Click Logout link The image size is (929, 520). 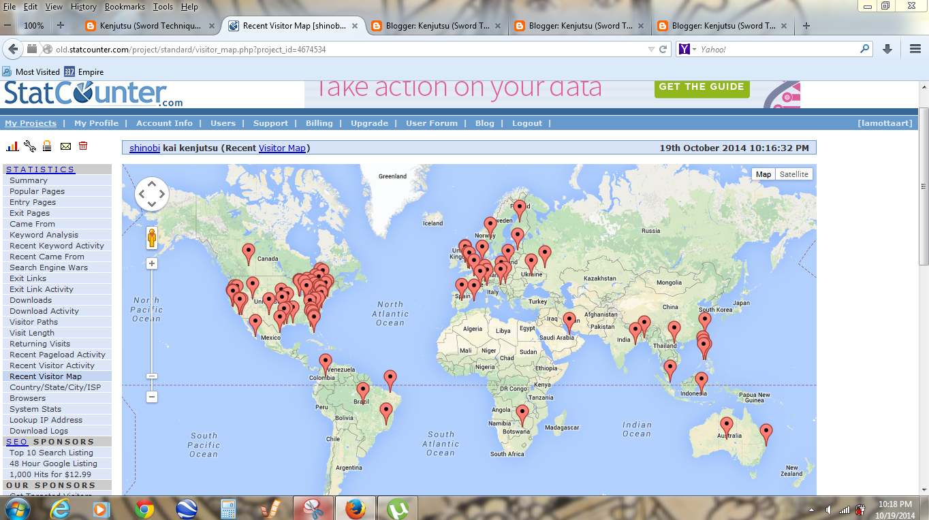(527, 123)
